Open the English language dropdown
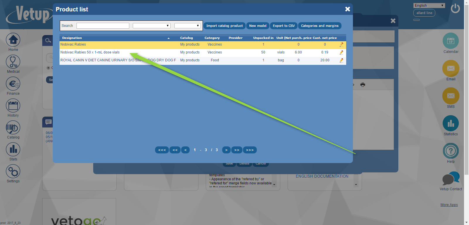 coord(429,6)
